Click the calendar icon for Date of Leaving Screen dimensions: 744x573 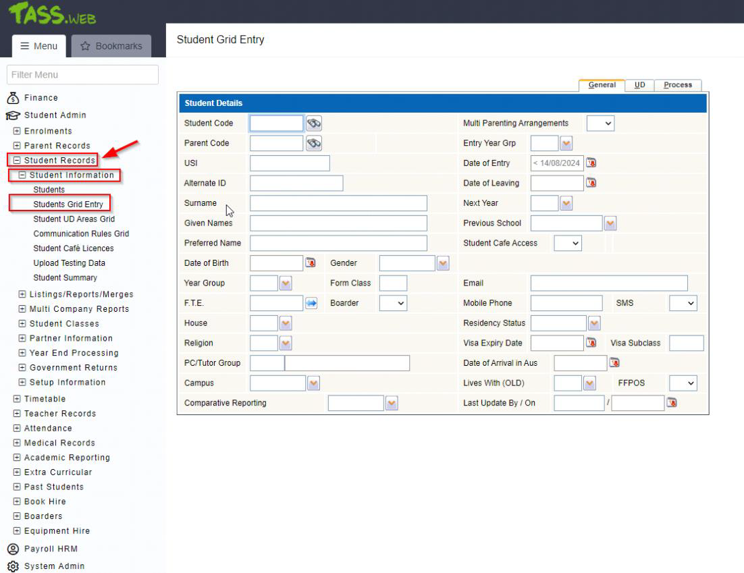point(591,183)
